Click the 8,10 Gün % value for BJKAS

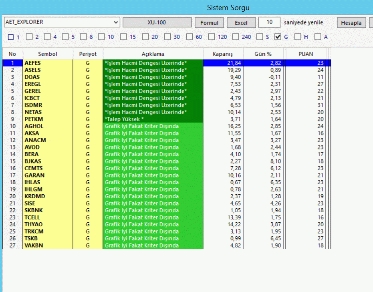pyautogui.click(x=276, y=161)
